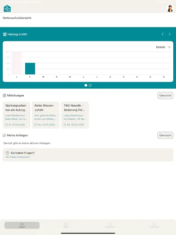Viewport: 176px width, 235px height.
Task: Switch to the News tab
Action: click(66, 225)
